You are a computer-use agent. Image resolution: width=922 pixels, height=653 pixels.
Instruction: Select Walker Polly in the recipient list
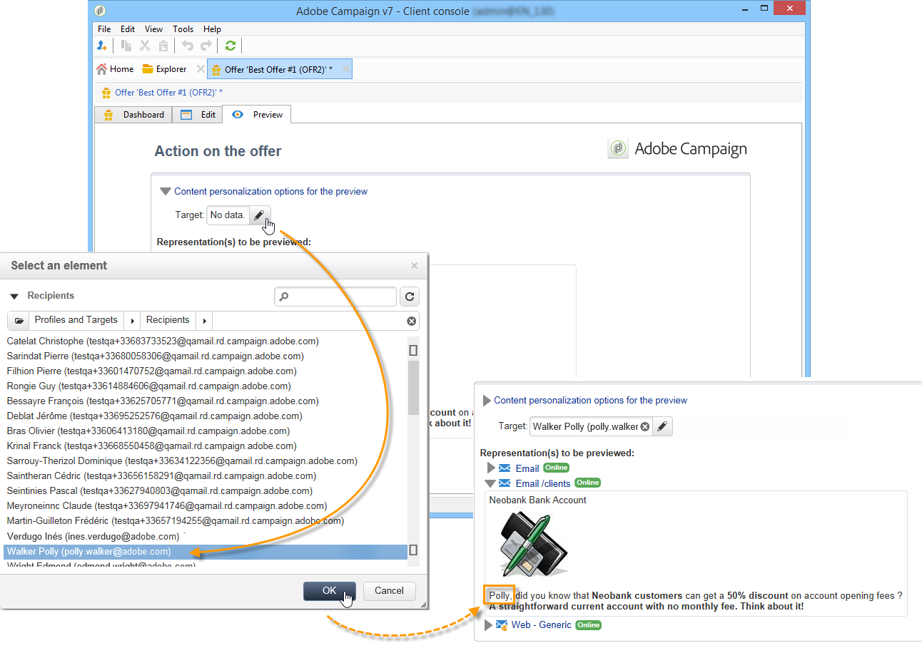(x=206, y=551)
